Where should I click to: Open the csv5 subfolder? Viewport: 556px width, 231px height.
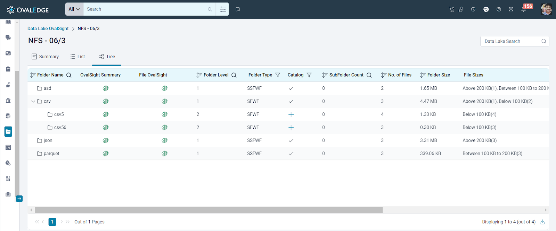[56, 114]
